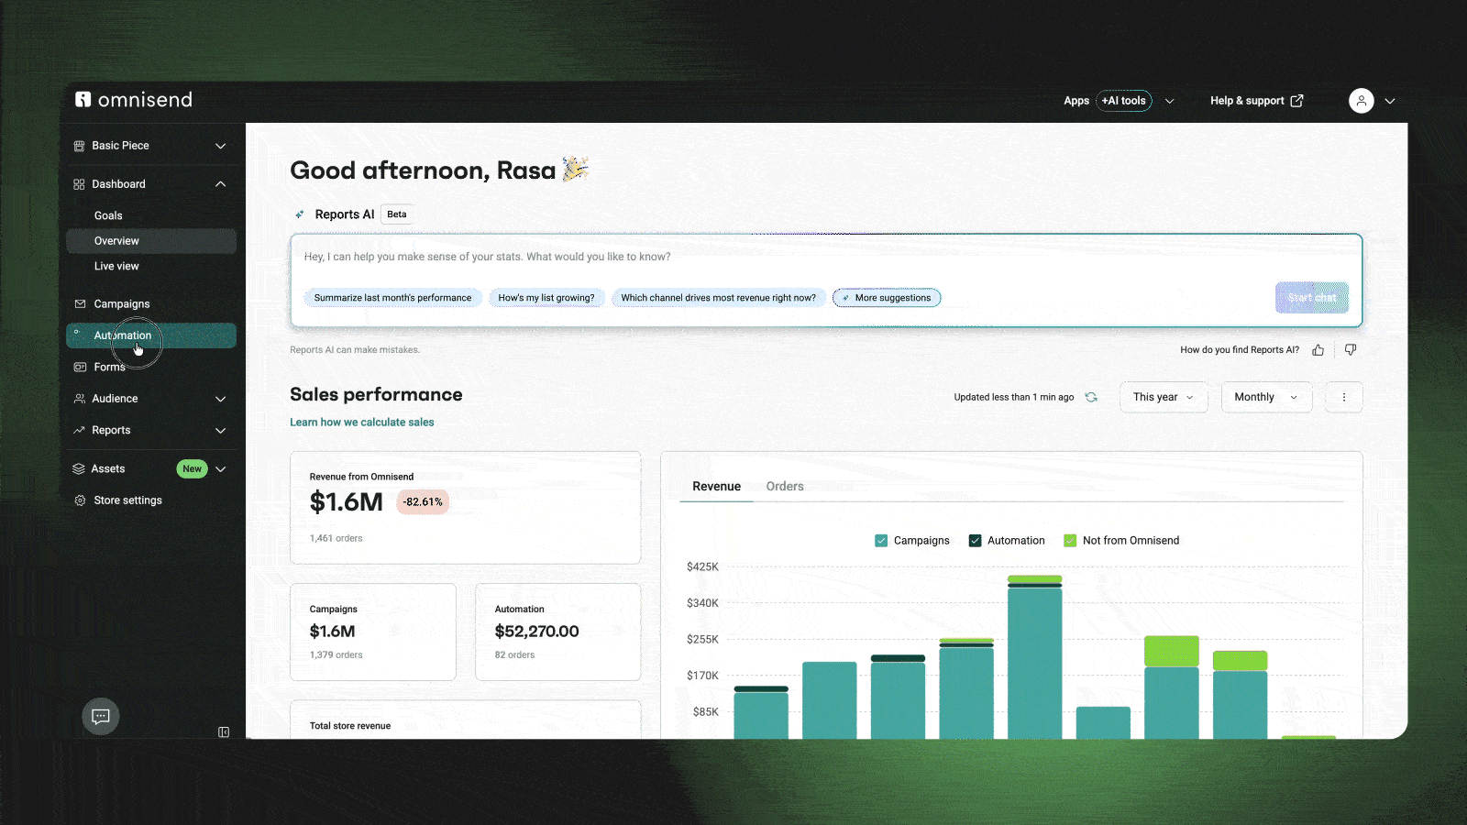This screenshot has width=1467, height=825.
Task: Expand the Assets section chevron
Action: 220,469
